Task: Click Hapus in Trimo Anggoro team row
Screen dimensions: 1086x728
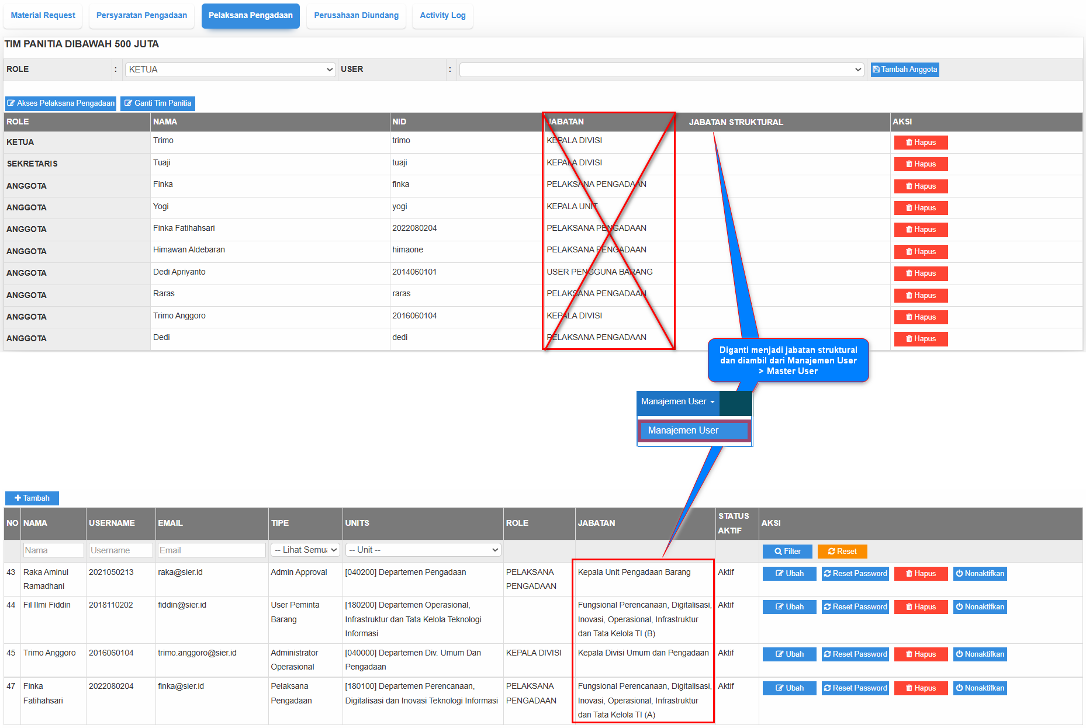Action: tap(921, 317)
